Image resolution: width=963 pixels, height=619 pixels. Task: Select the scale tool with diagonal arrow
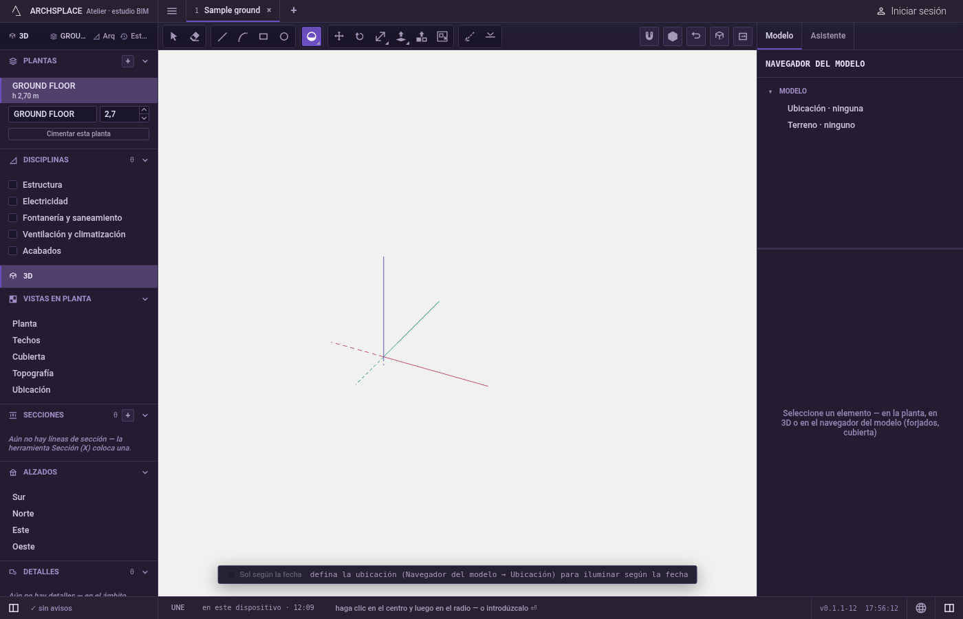(x=380, y=36)
